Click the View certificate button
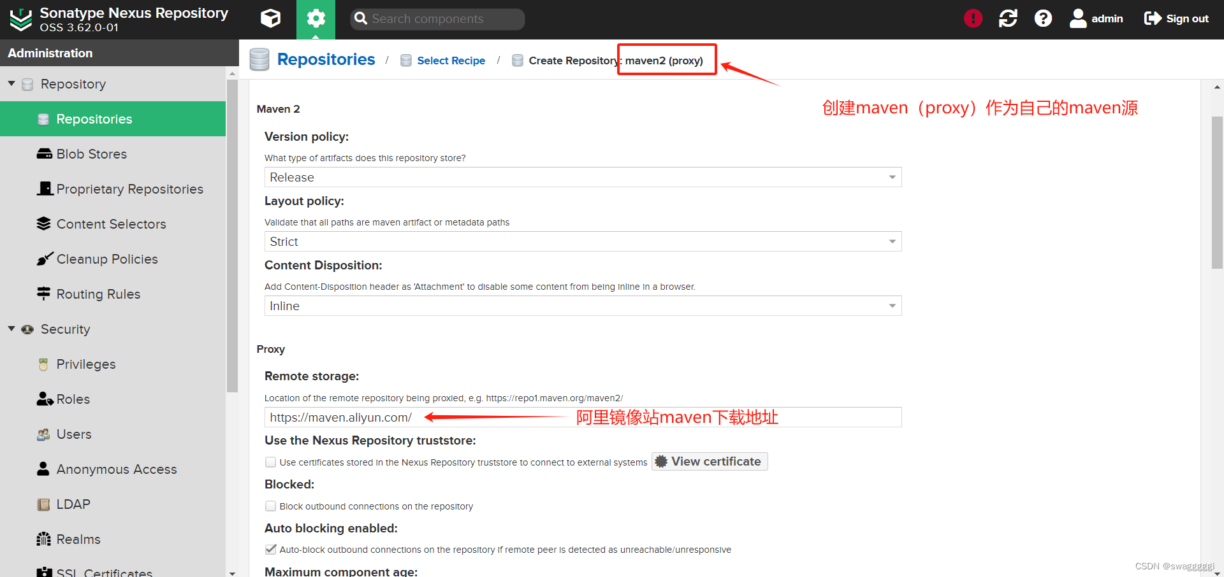1224x577 pixels. pyautogui.click(x=709, y=461)
